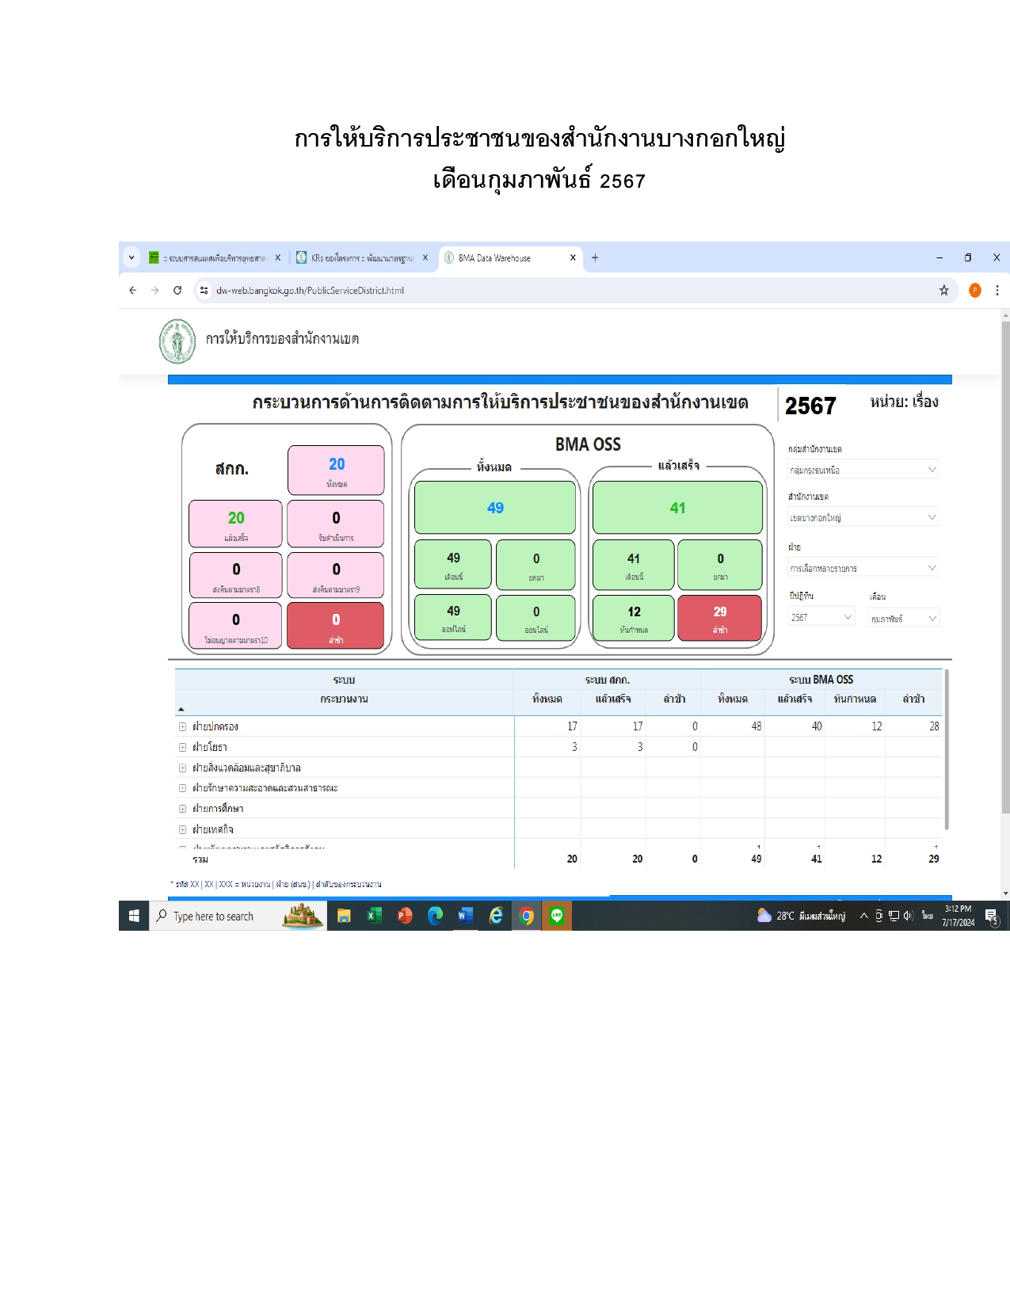Open Excel from the taskbar
Viewport: 1010px width, 1307px height.
[374, 916]
